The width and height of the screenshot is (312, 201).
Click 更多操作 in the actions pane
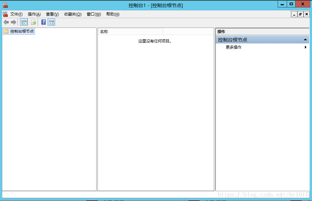click(234, 47)
